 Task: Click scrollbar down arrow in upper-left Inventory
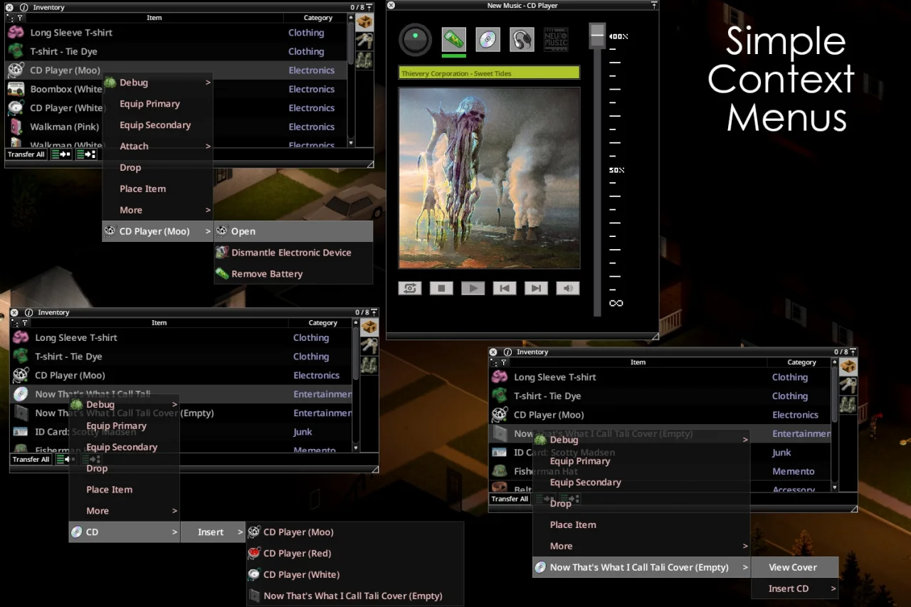[351, 142]
